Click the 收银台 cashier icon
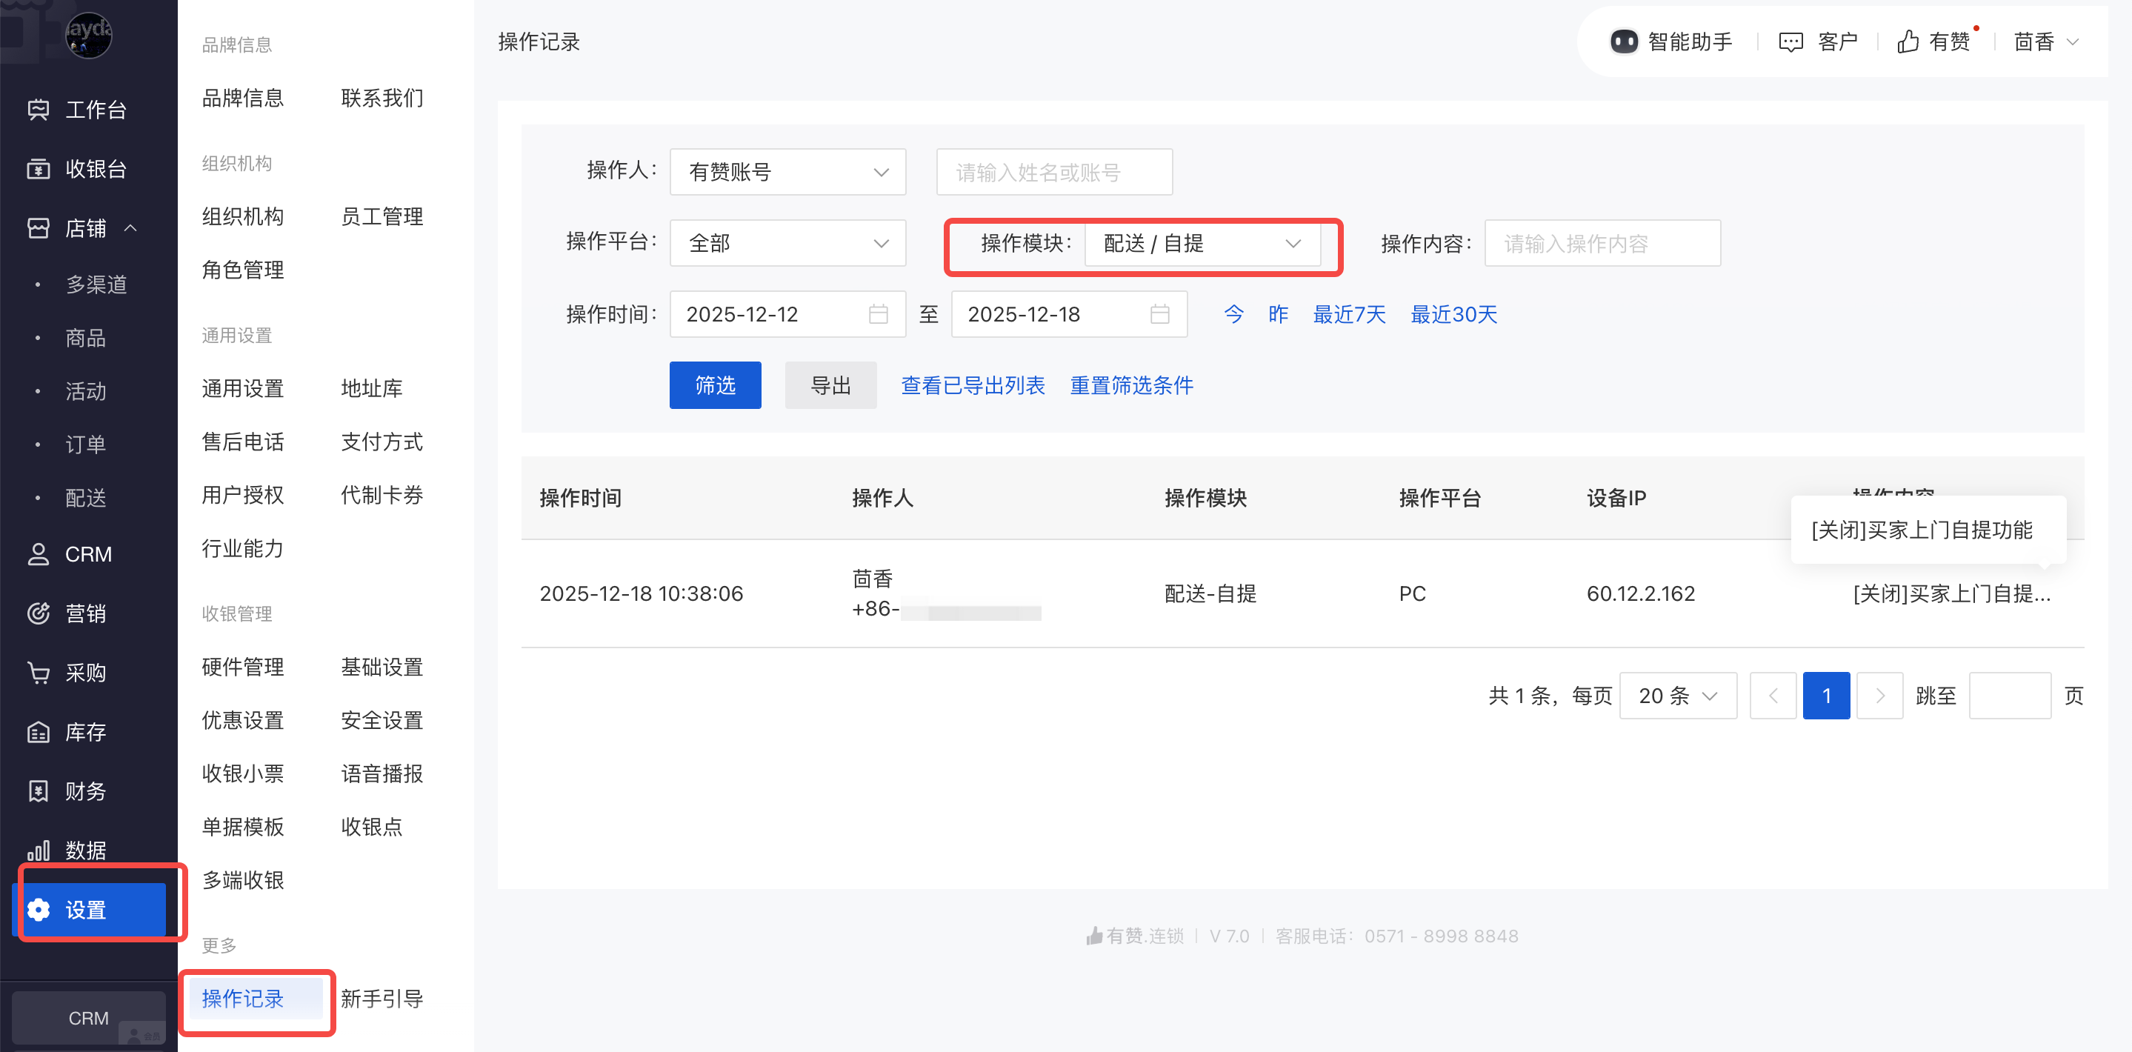The width and height of the screenshot is (2132, 1052). click(x=38, y=169)
